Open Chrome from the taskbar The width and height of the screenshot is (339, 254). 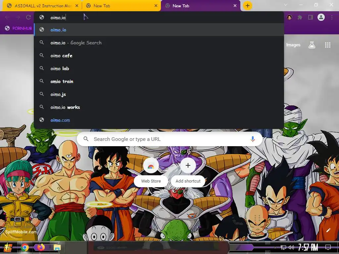coord(25,247)
